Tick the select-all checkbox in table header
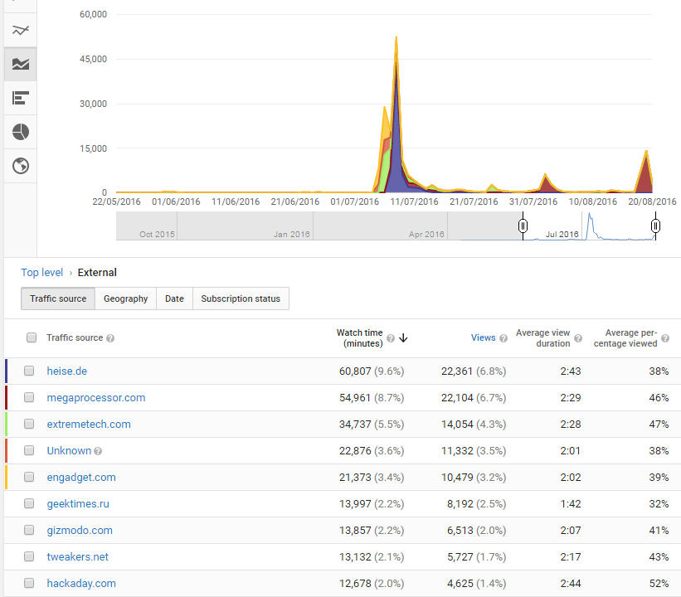 pyautogui.click(x=32, y=337)
